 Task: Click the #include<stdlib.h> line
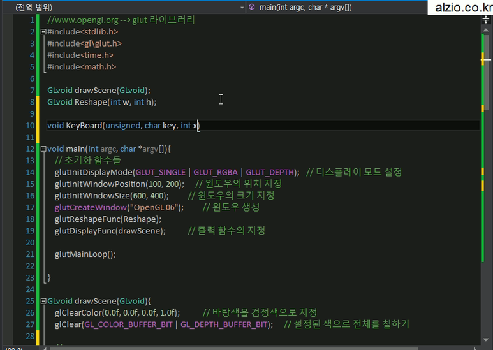click(83, 32)
